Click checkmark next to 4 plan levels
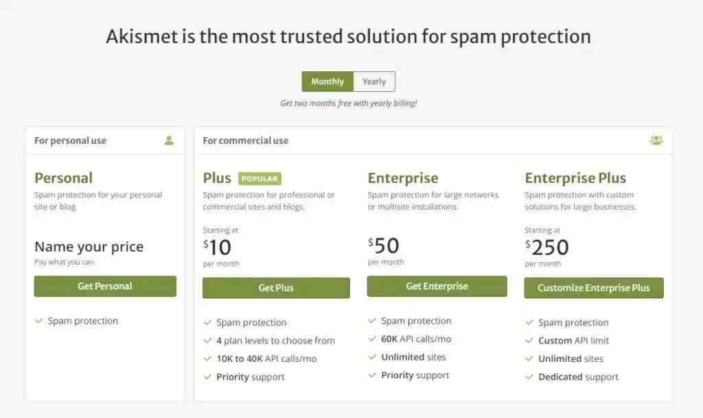This screenshot has width=703, height=418. coord(207,341)
